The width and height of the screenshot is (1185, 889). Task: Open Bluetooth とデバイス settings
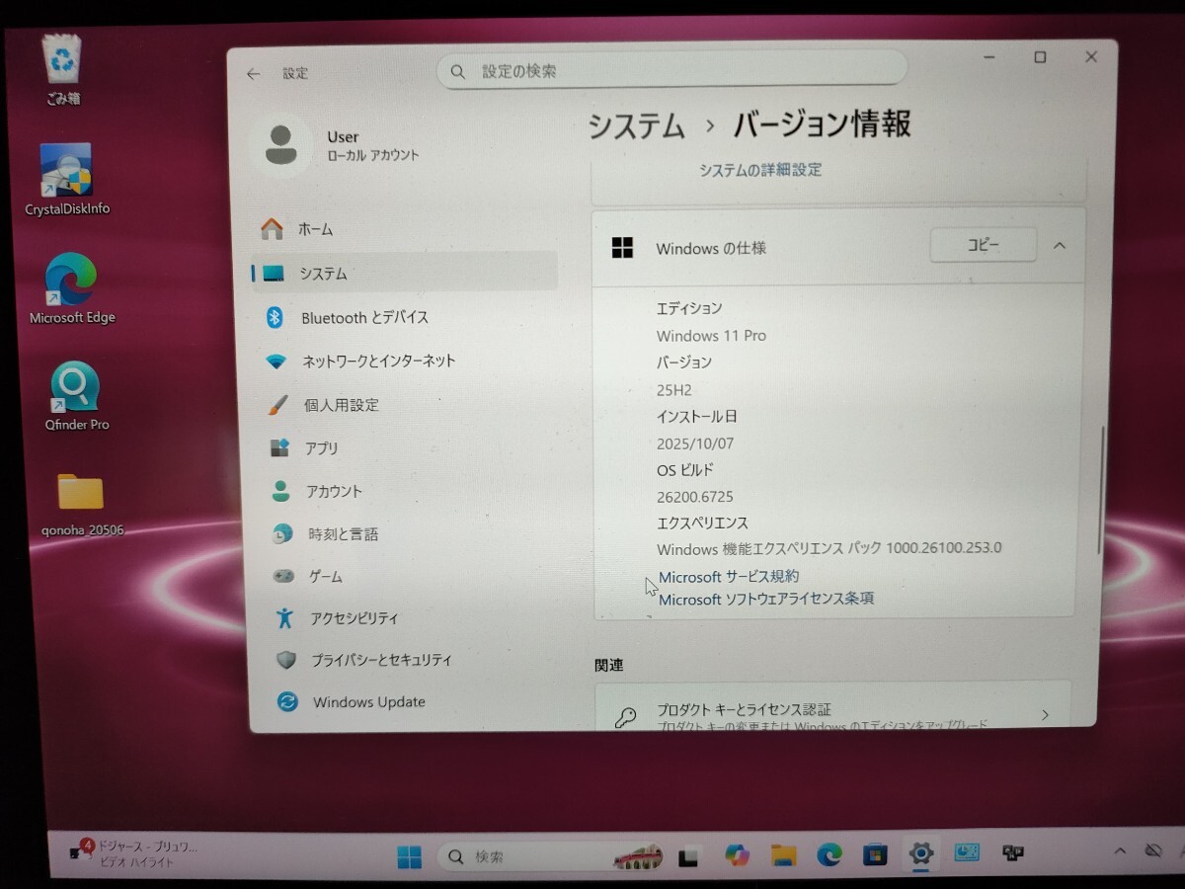(x=404, y=317)
